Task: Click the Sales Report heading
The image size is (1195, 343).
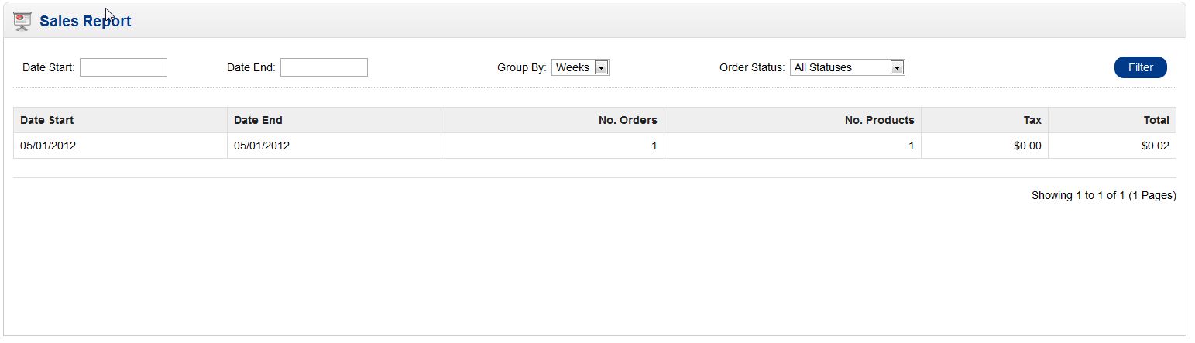Action: [x=85, y=22]
